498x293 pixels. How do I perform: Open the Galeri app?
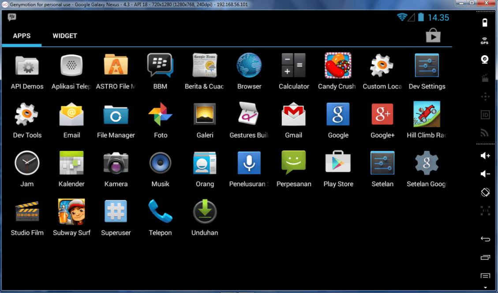[205, 114]
